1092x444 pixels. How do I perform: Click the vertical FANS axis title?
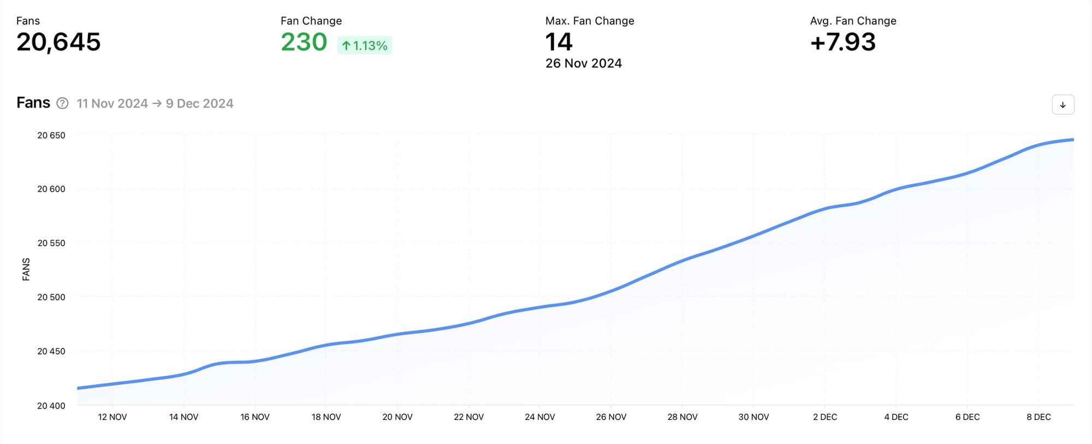(x=26, y=269)
